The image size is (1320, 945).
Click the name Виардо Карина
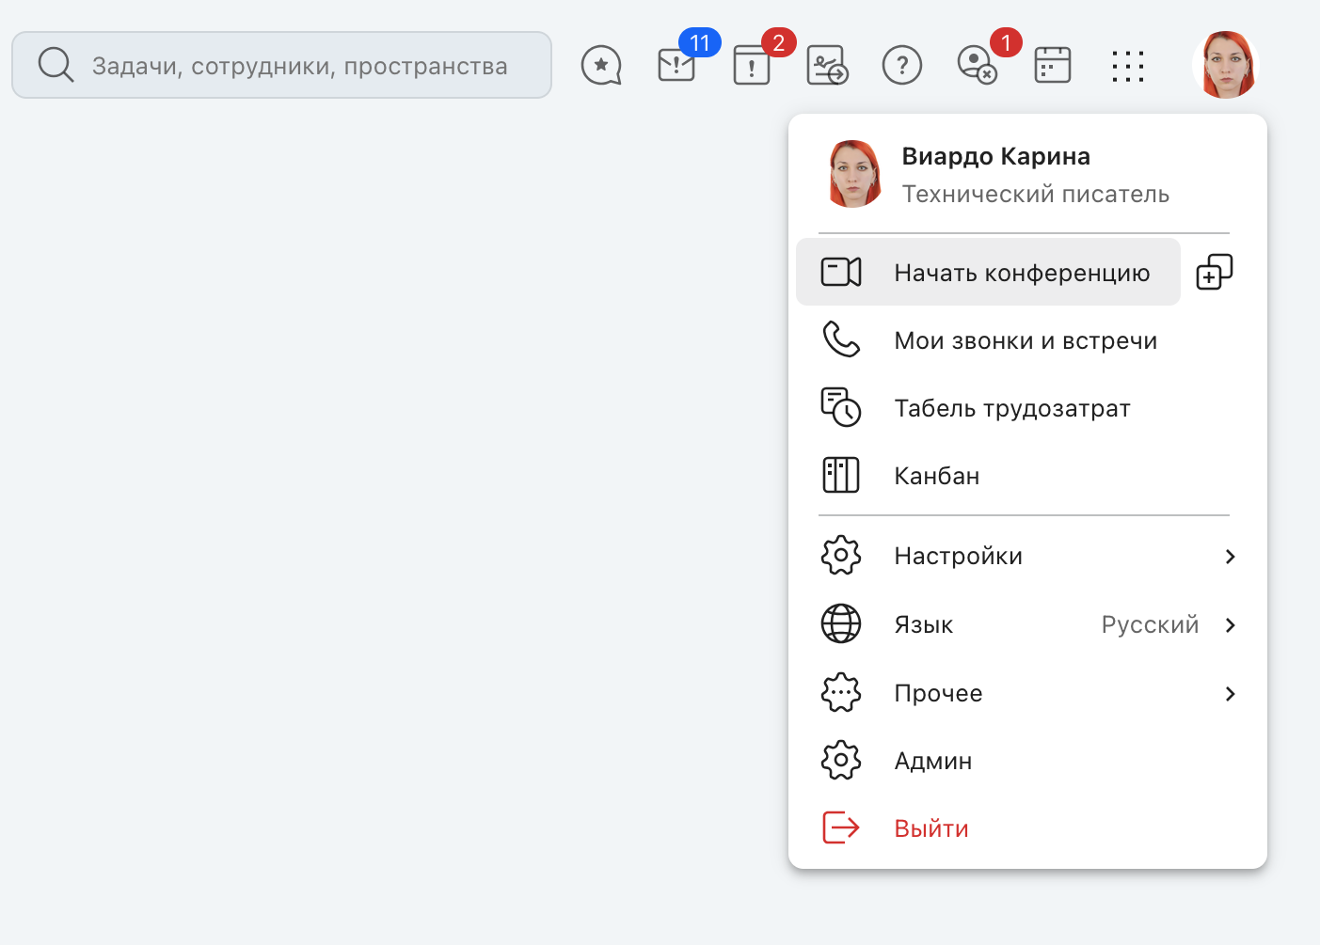995,156
